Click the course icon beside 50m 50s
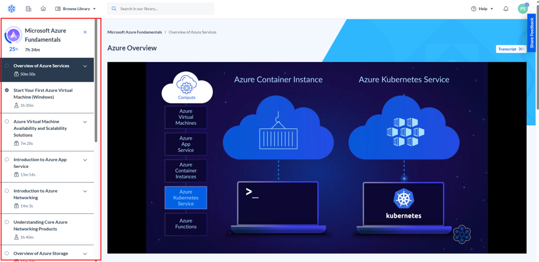 point(16,74)
